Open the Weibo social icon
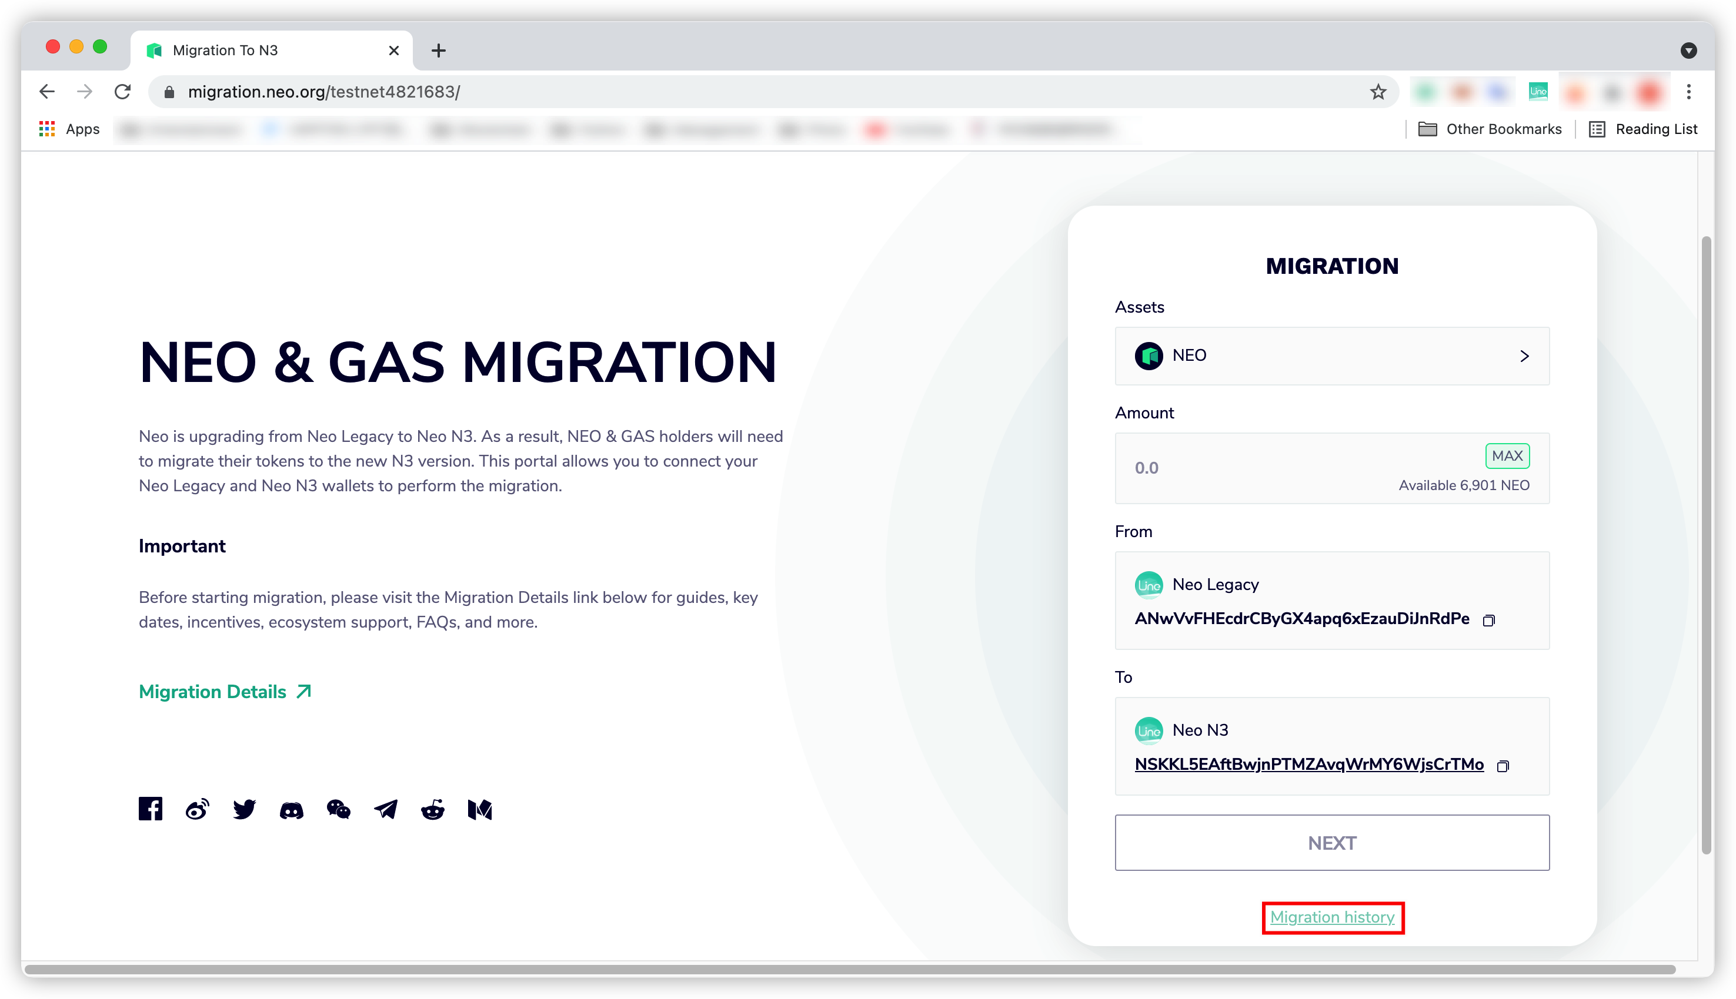Image resolution: width=1736 pixels, height=999 pixels. [197, 810]
